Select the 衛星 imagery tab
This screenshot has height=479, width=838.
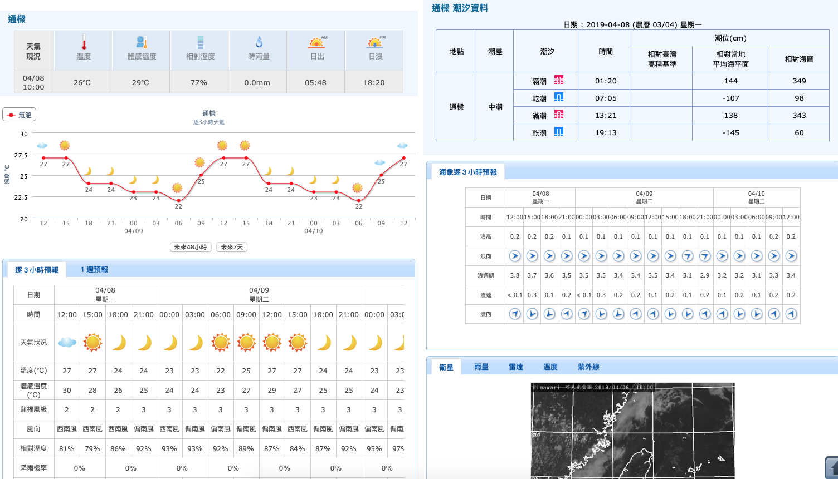pyautogui.click(x=446, y=367)
